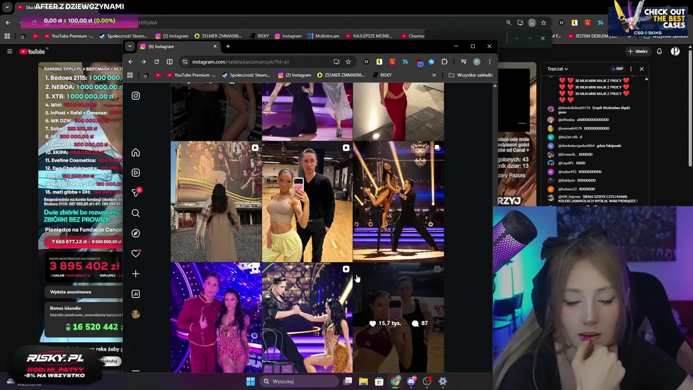Screen dimensions: 693x390
Task: Open (2) Instagram bookmark in front window
Action: click(295, 75)
